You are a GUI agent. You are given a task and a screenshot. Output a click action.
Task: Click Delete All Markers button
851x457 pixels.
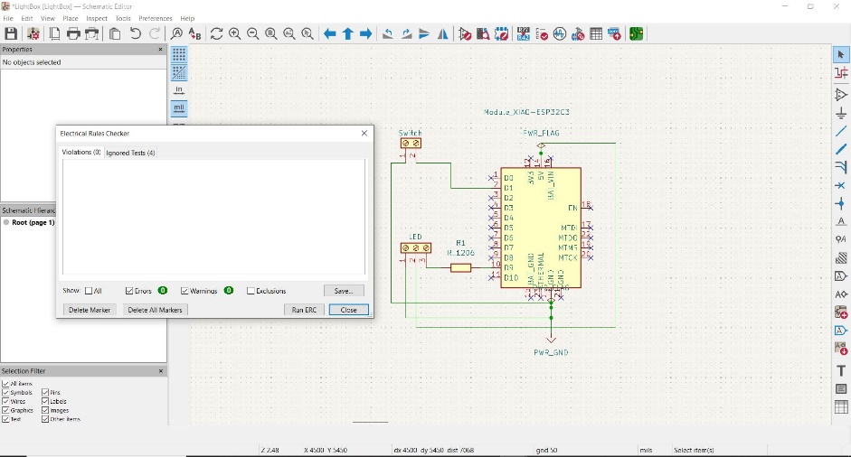[155, 310]
